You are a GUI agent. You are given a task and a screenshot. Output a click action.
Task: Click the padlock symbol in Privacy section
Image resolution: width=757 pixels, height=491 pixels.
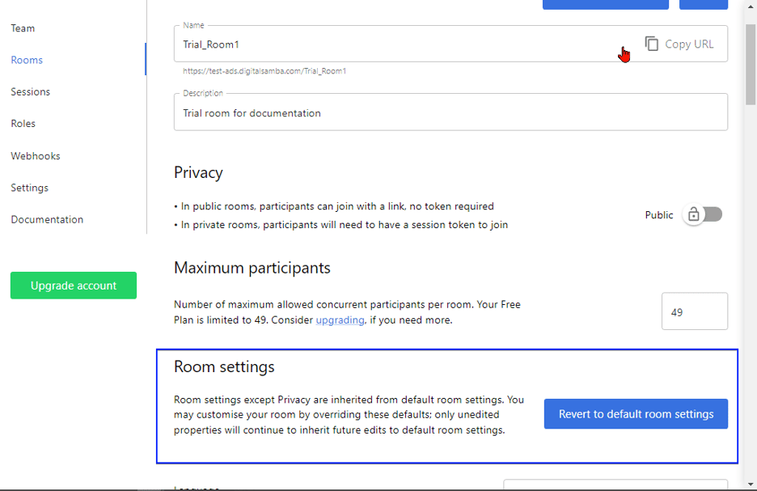(695, 214)
